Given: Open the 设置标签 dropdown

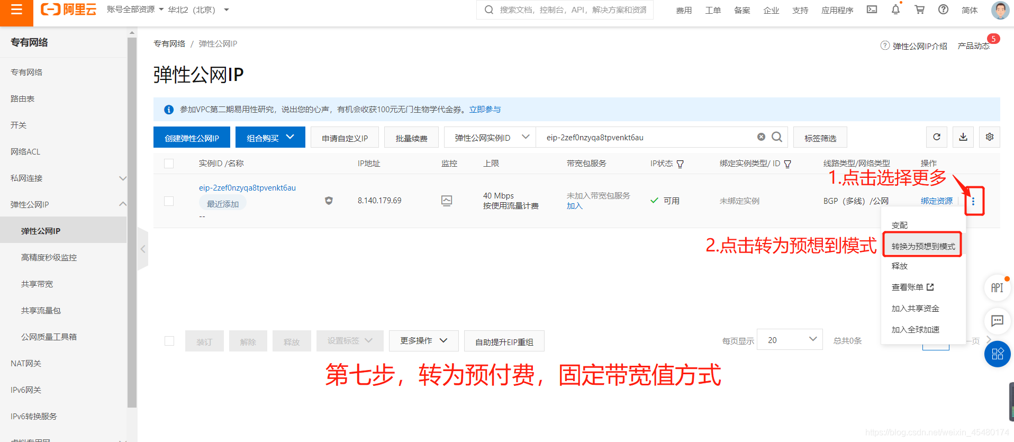Looking at the screenshot, I should coord(350,340).
